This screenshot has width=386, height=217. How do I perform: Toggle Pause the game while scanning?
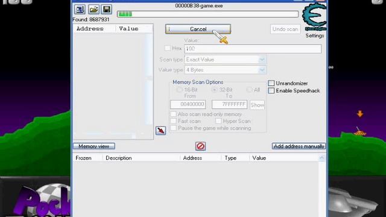173,128
